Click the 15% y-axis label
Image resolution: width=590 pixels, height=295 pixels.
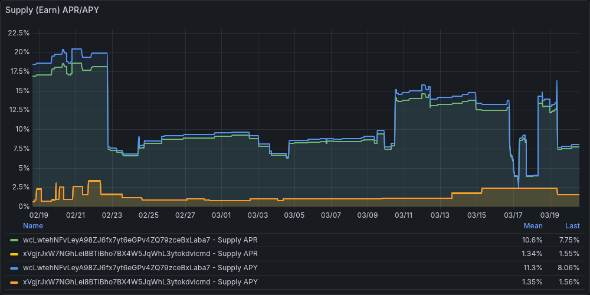tap(22, 91)
